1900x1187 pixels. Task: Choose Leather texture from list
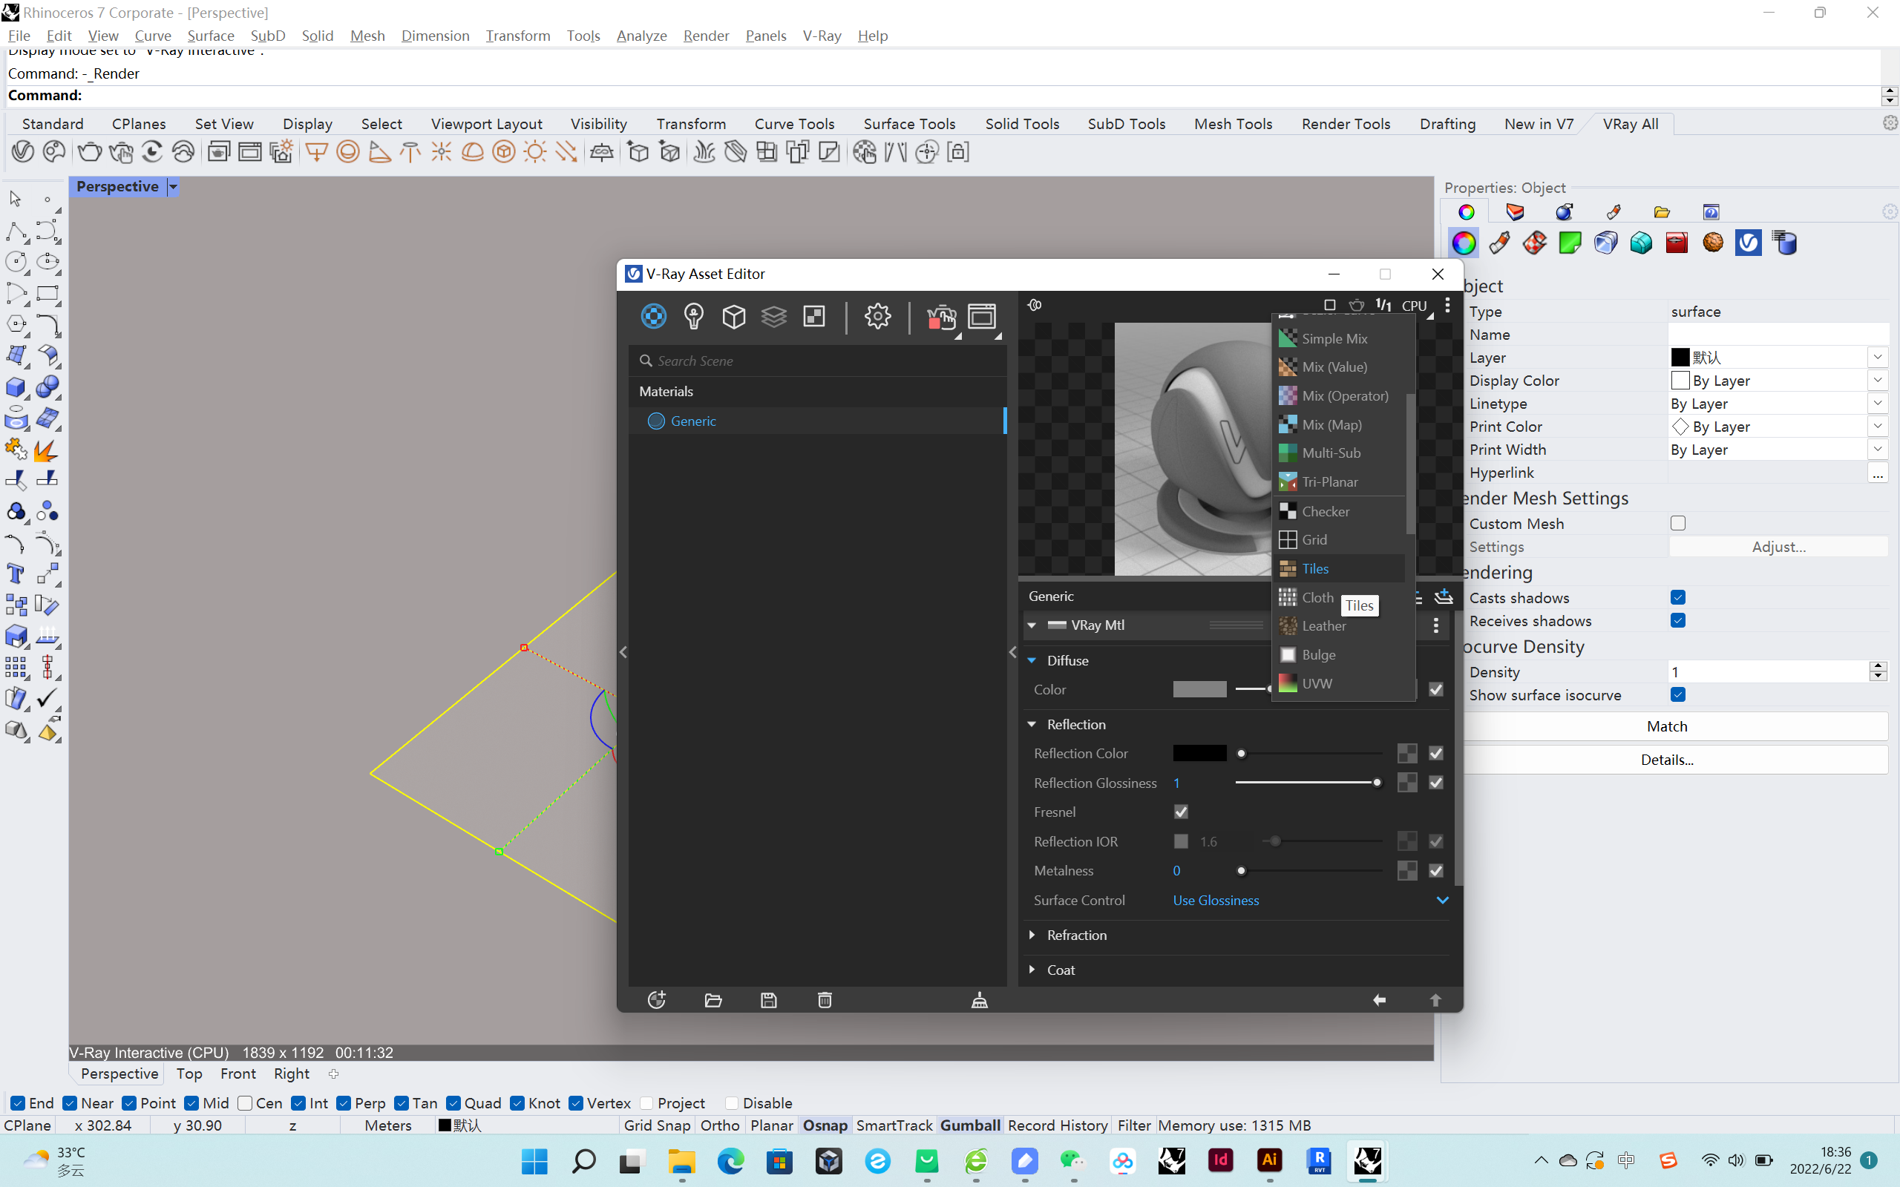coord(1340,625)
